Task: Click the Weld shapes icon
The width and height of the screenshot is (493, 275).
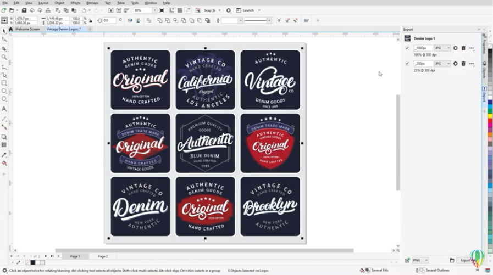Action: pos(160,20)
